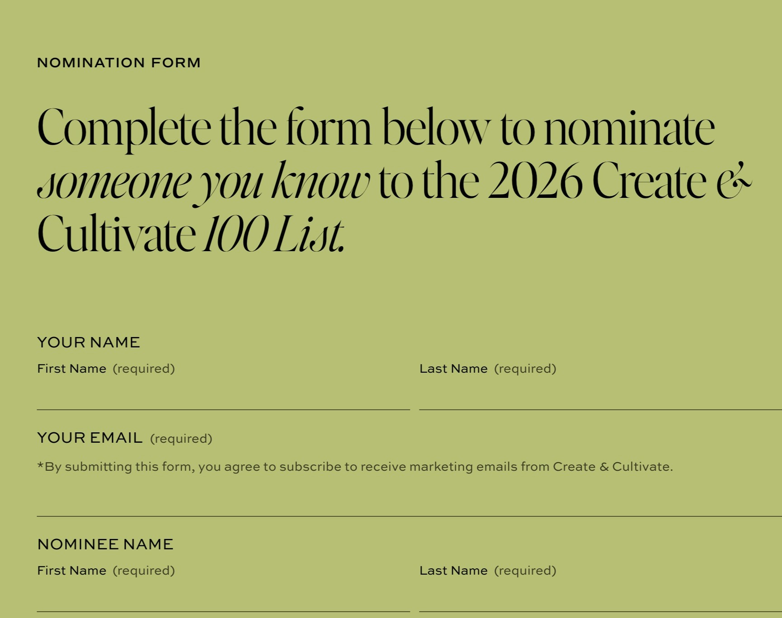
Task: Click the required label beside YOUR EMAIL
Action: click(x=182, y=438)
